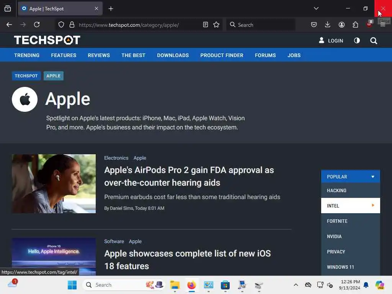Open AirPods Pro 2 FDA approval headline

[189, 176]
